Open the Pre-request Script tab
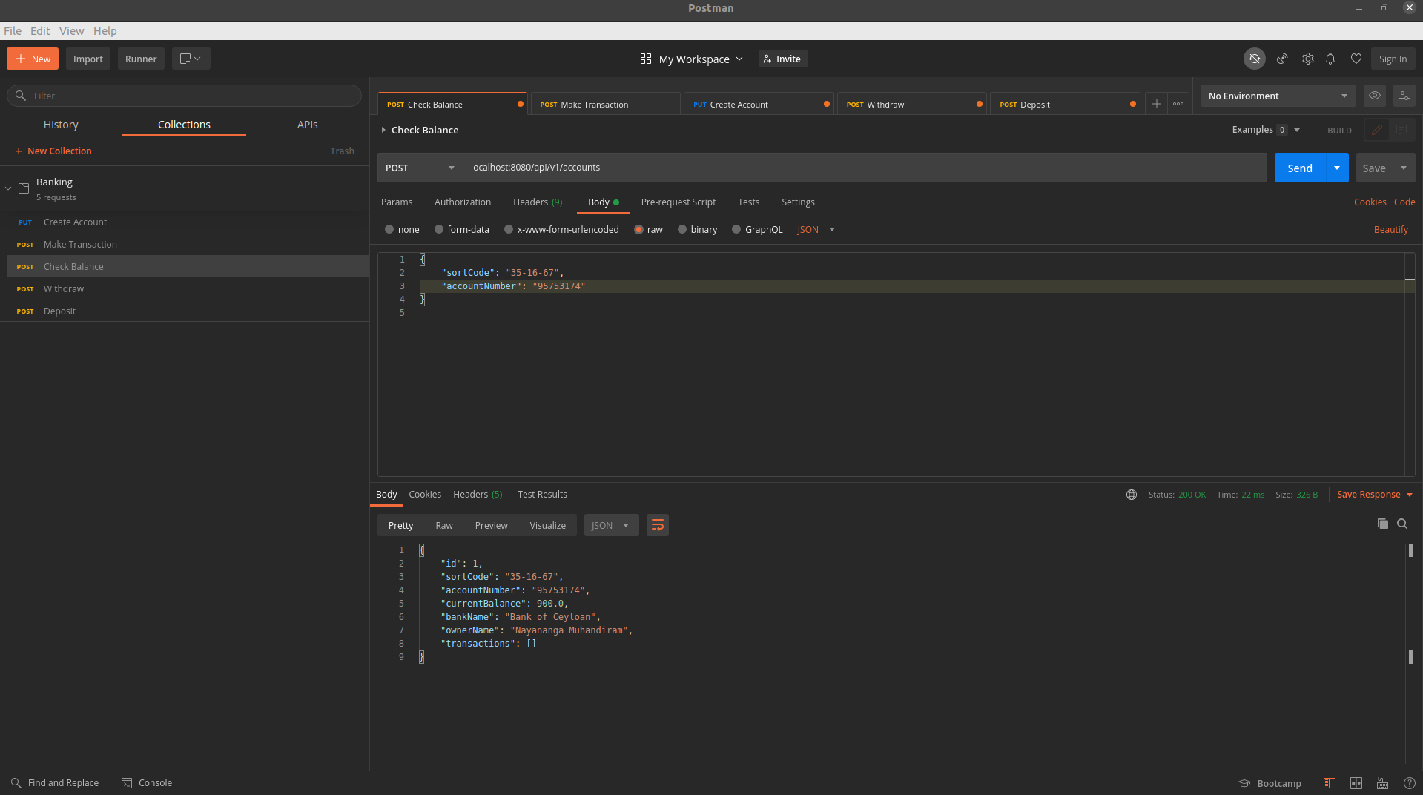 [679, 202]
